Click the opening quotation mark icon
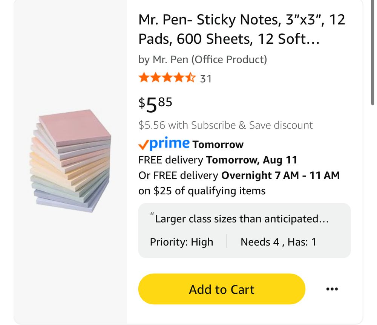377x325 pixels. [x=152, y=215]
